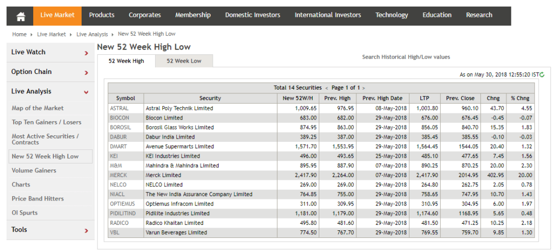Click the New 52W/H column header
Screen dimensions: 557x251
click(x=298, y=98)
